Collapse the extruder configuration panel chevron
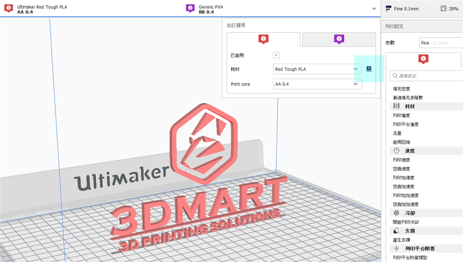Image resolution: width=463 pixels, height=262 pixels. (x=374, y=9)
